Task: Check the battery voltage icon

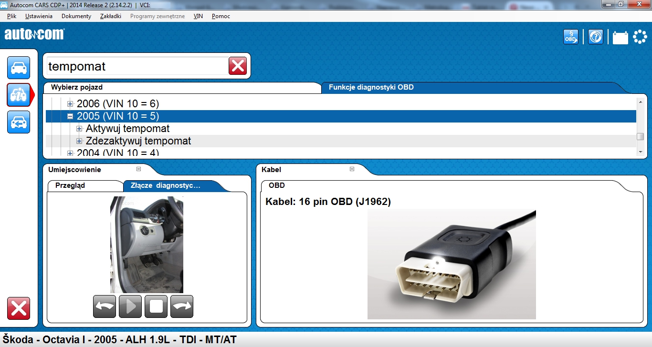Action: pyautogui.click(x=620, y=37)
